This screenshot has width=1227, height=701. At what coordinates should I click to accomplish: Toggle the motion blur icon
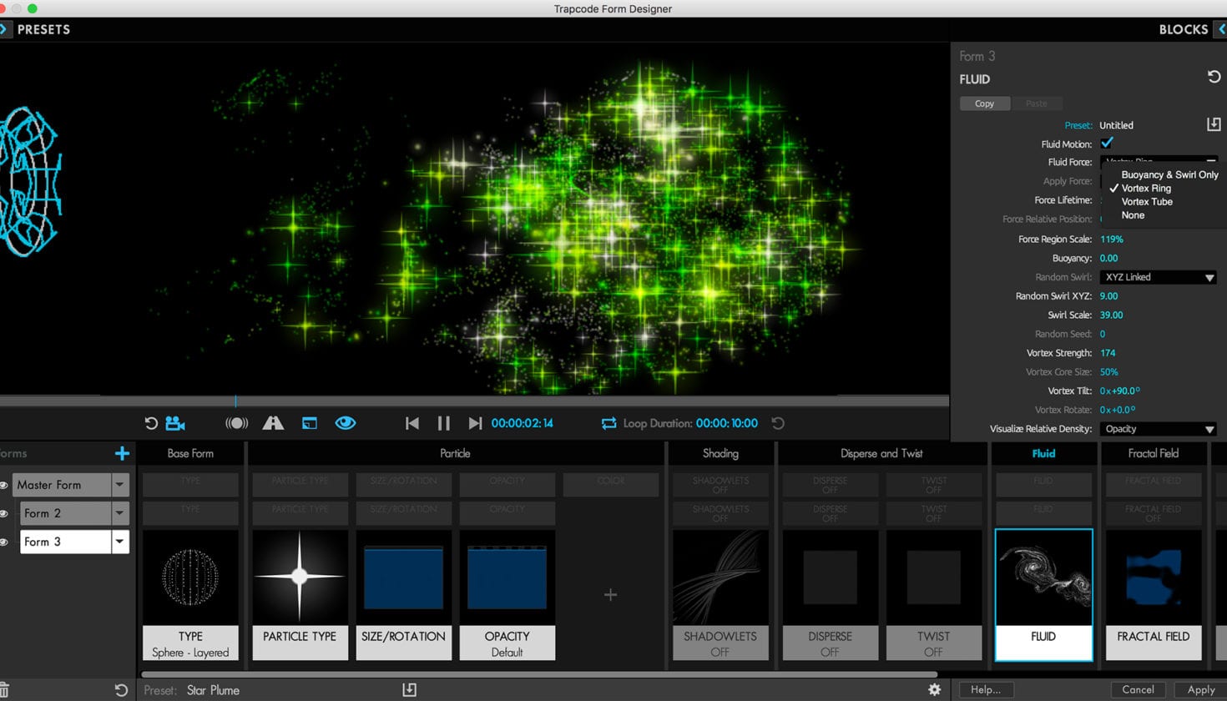(x=236, y=423)
